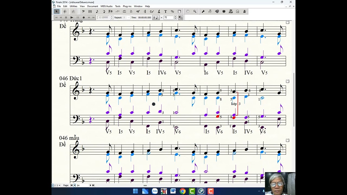Rewind to the beginning of the score
347x195 pixels.
56,17
